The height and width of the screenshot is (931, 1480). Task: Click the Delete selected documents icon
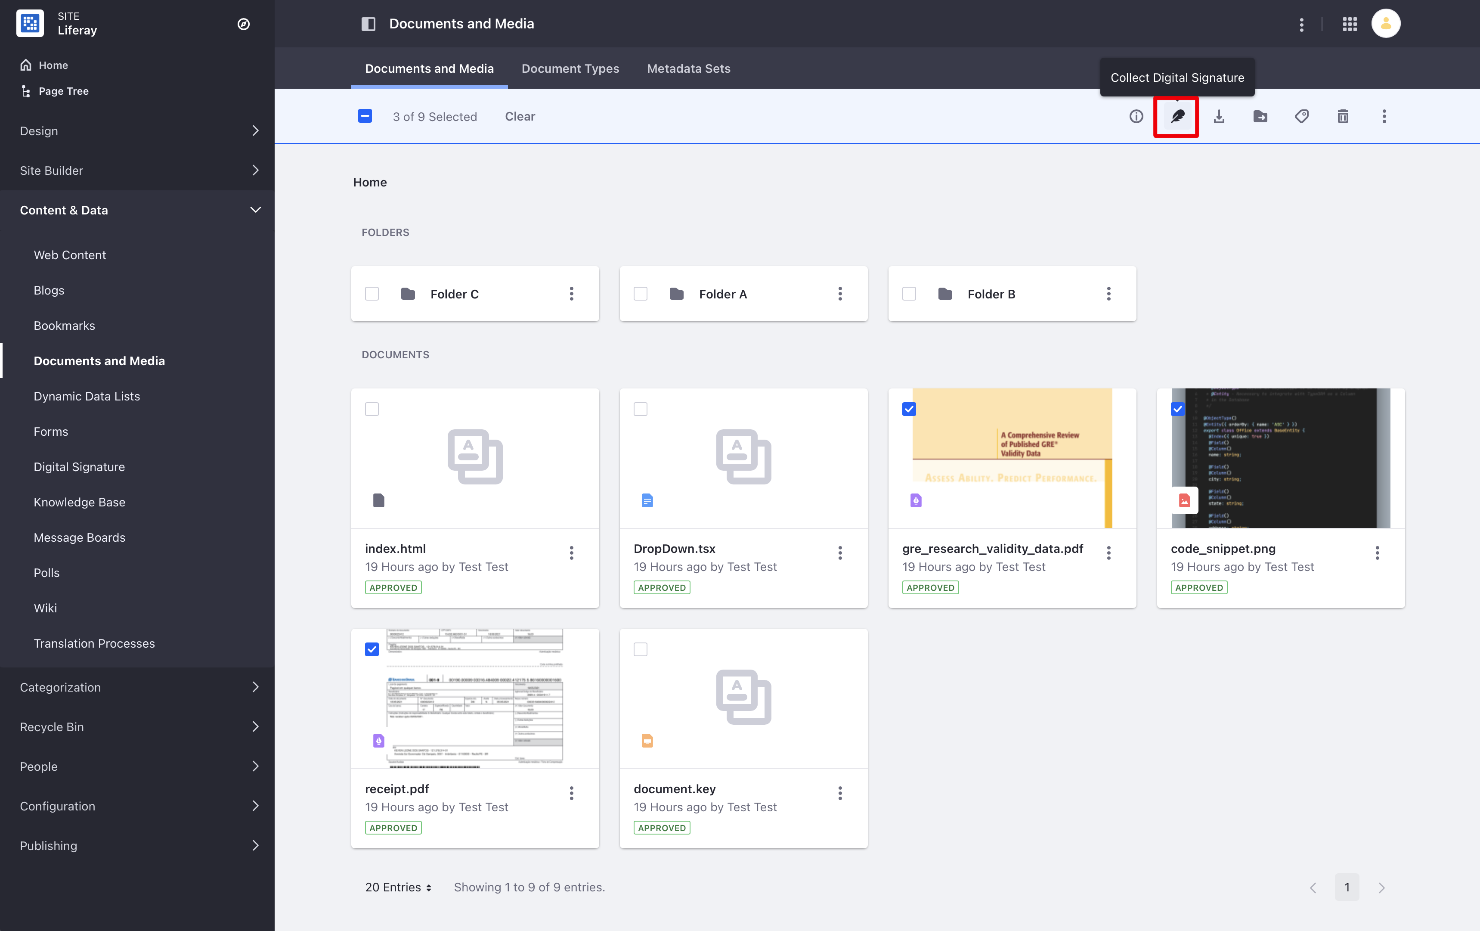1343,116
